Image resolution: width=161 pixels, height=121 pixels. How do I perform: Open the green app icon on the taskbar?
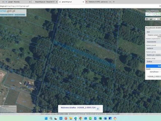(x=90, y=118)
